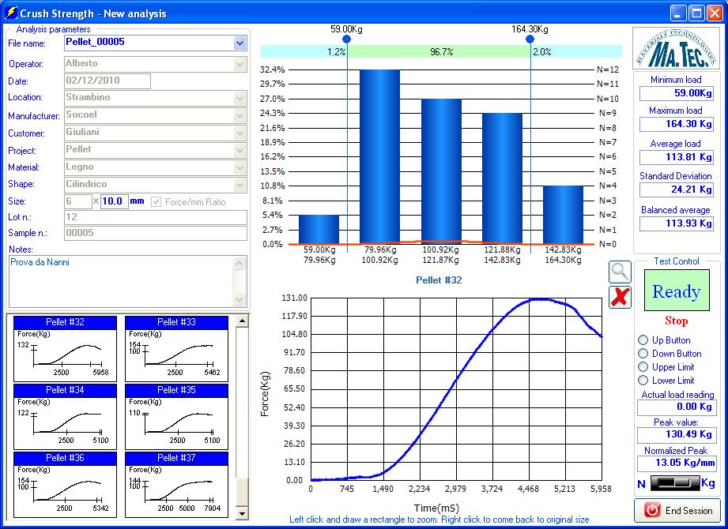Image resolution: width=728 pixels, height=529 pixels.
Task: Expand the Operator dropdown list
Action: (x=240, y=64)
